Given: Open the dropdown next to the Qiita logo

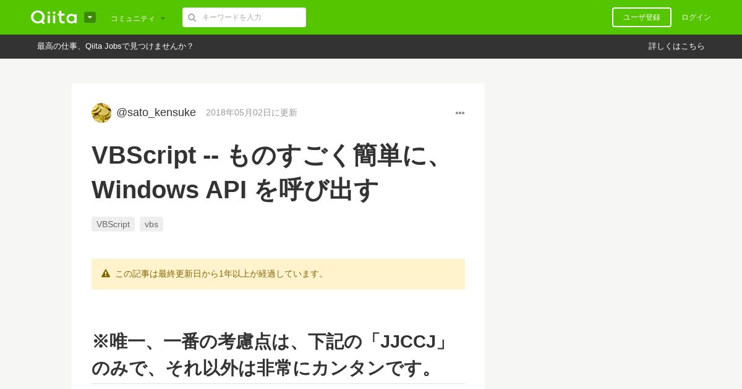Looking at the screenshot, I should (x=90, y=17).
